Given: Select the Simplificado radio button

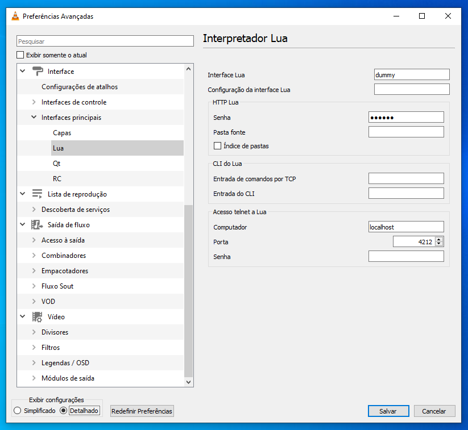Looking at the screenshot, I should (17, 411).
